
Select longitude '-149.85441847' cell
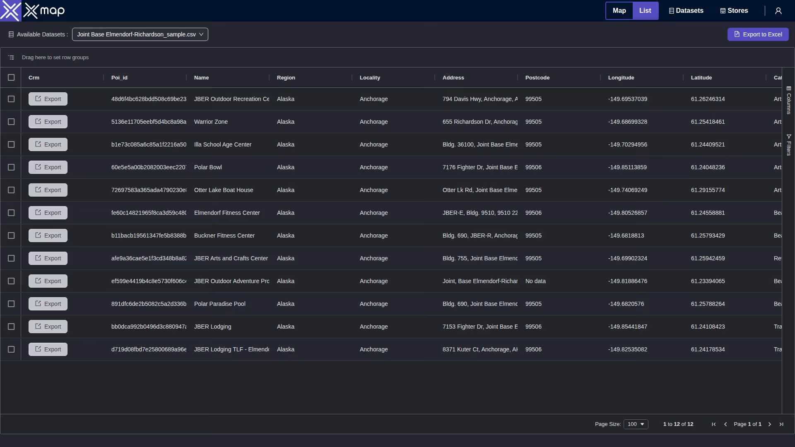(628, 327)
